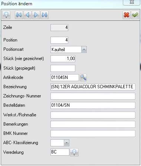Click the Position ändern window title
Viewport: 141px width, 166px height.
(17, 4)
